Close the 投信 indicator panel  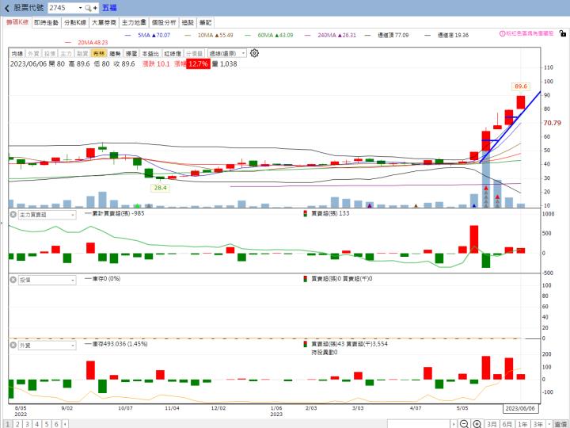point(13,280)
